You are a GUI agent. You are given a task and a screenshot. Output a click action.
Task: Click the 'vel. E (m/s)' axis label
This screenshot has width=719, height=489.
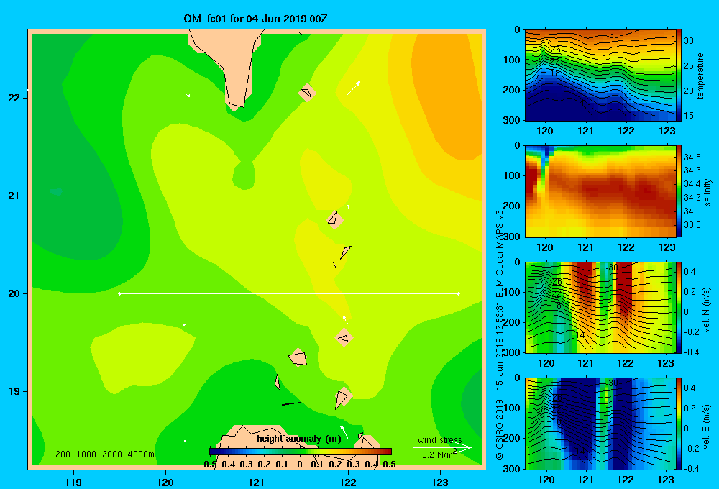coord(707,426)
